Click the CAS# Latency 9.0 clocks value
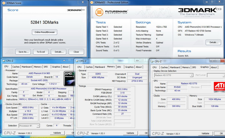This screenshot has width=225, height=138. [122, 96]
